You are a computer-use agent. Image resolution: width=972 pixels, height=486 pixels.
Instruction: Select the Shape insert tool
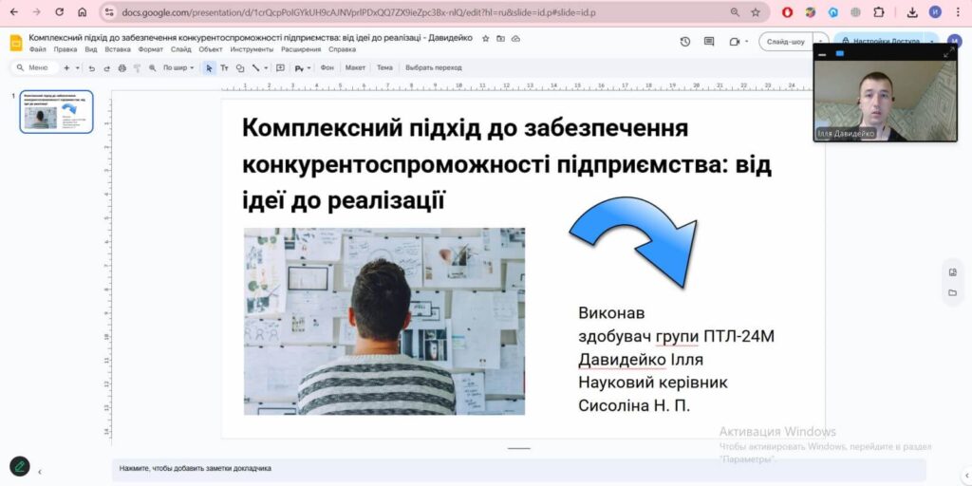239,67
